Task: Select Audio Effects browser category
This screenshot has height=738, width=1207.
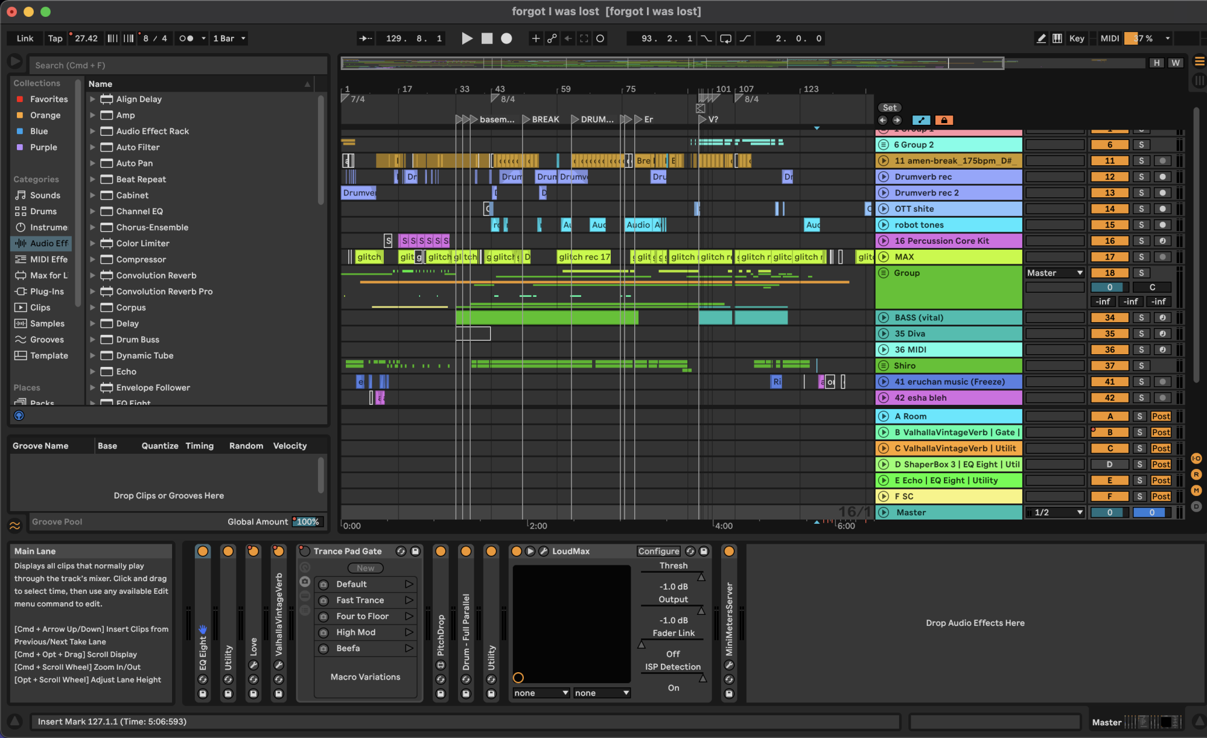Action: pyautogui.click(x=42, y=243)
